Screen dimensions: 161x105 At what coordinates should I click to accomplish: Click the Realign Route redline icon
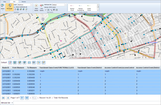coord(72,8)
